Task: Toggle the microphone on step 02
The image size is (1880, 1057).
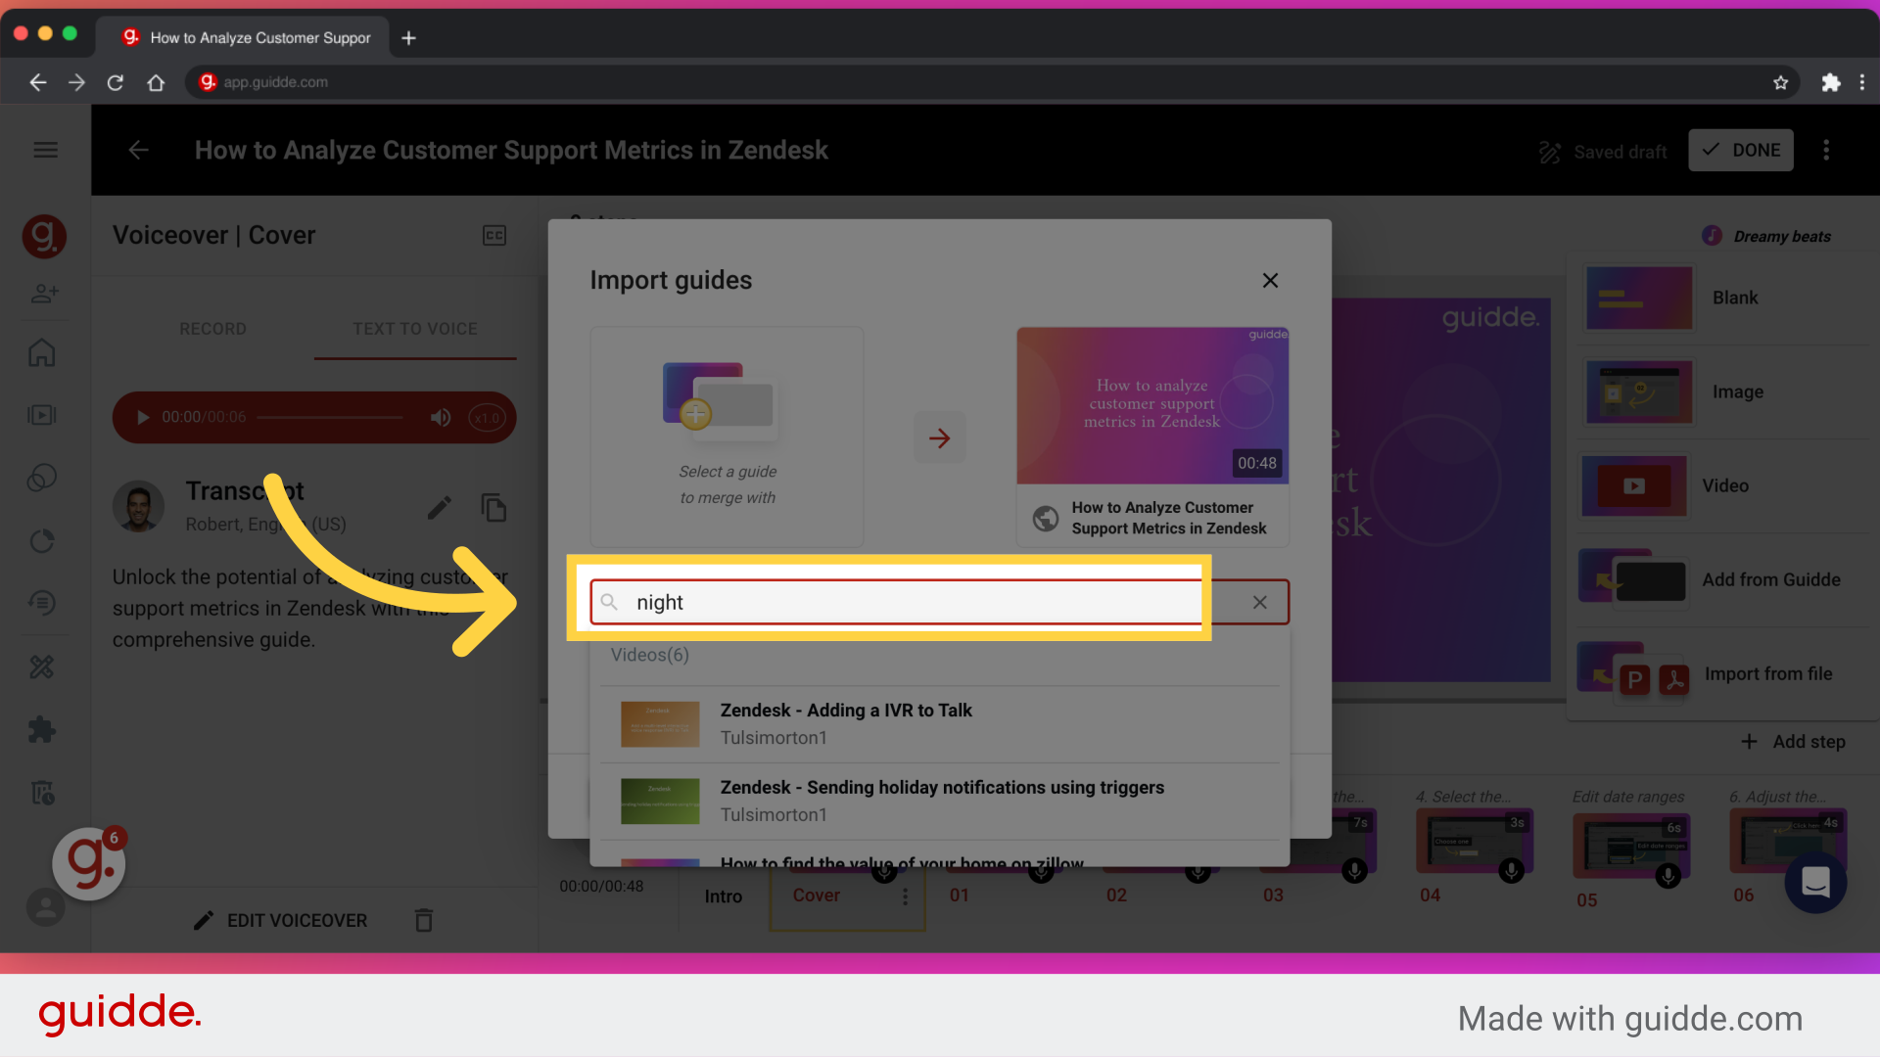Action: pos(1197,875)
